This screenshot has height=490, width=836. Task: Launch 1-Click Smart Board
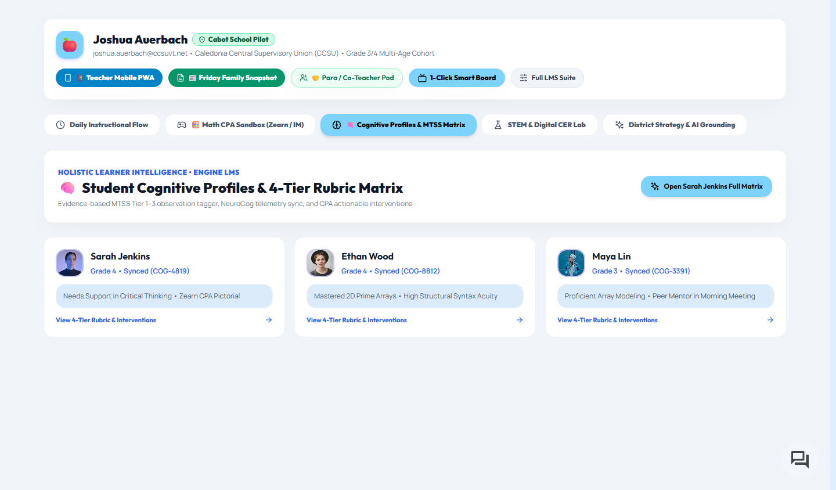point(457,78)
